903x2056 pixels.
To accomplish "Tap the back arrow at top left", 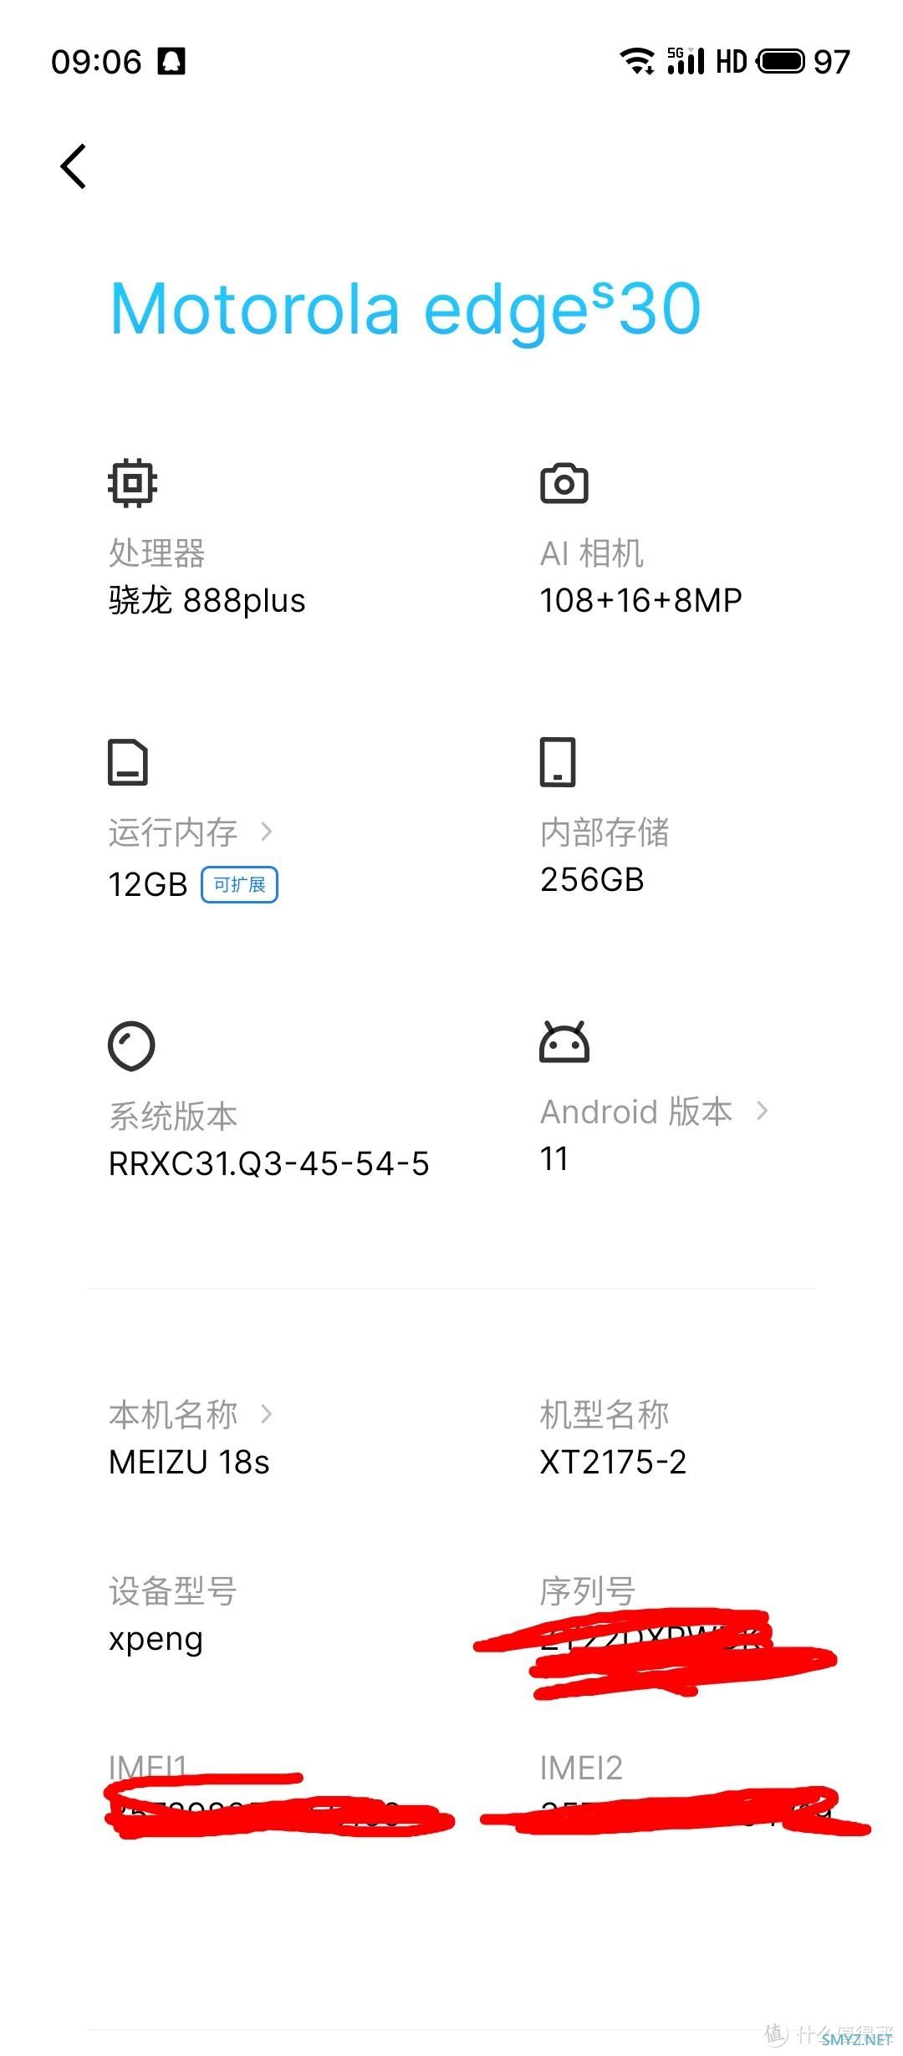I will coord(73,165).
